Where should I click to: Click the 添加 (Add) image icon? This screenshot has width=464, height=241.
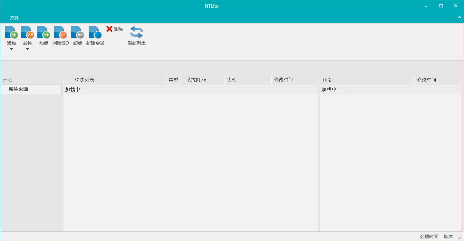tap(12, 32)
